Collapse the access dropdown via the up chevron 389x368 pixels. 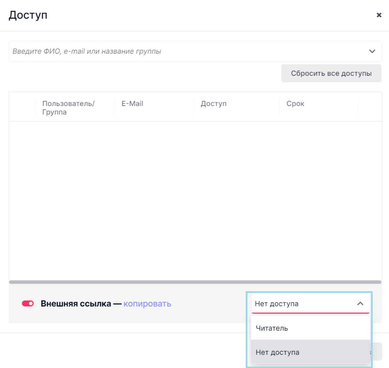(x=360, y=304)
